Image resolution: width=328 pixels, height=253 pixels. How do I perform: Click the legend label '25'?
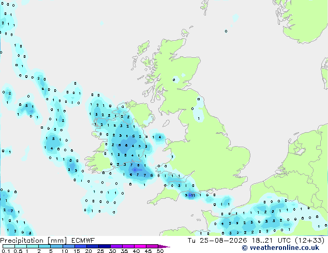pos(100,251)
